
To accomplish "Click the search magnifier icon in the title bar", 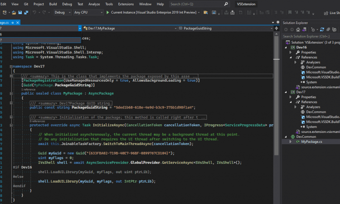I will [226, 4].
